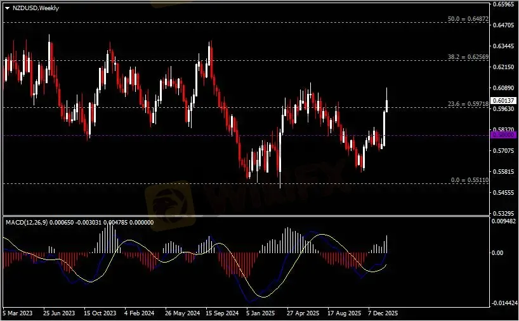Click the purple 0.58000 price level tag
Viewport: 519px width, 321px height.
tap(504, 135)
